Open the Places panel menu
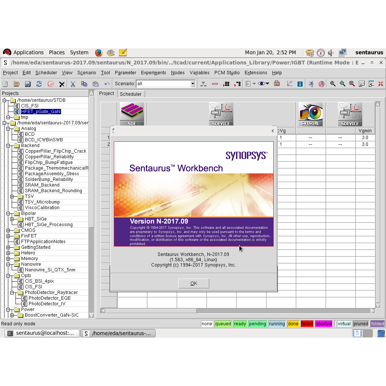The width and height of the screenshot is (386, 386). tap(57, 52)
